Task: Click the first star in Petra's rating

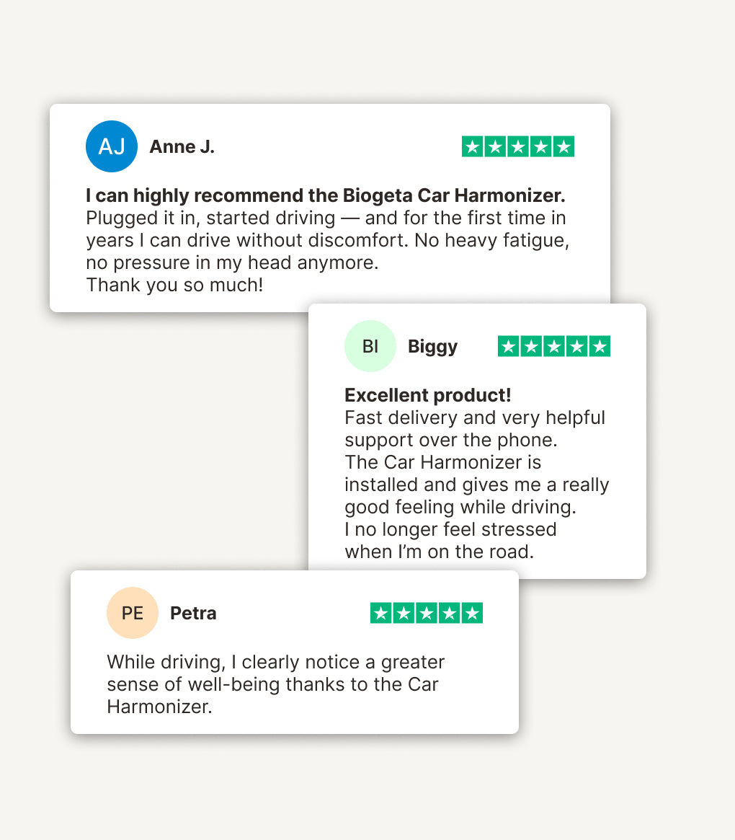Action: (381, 613)
